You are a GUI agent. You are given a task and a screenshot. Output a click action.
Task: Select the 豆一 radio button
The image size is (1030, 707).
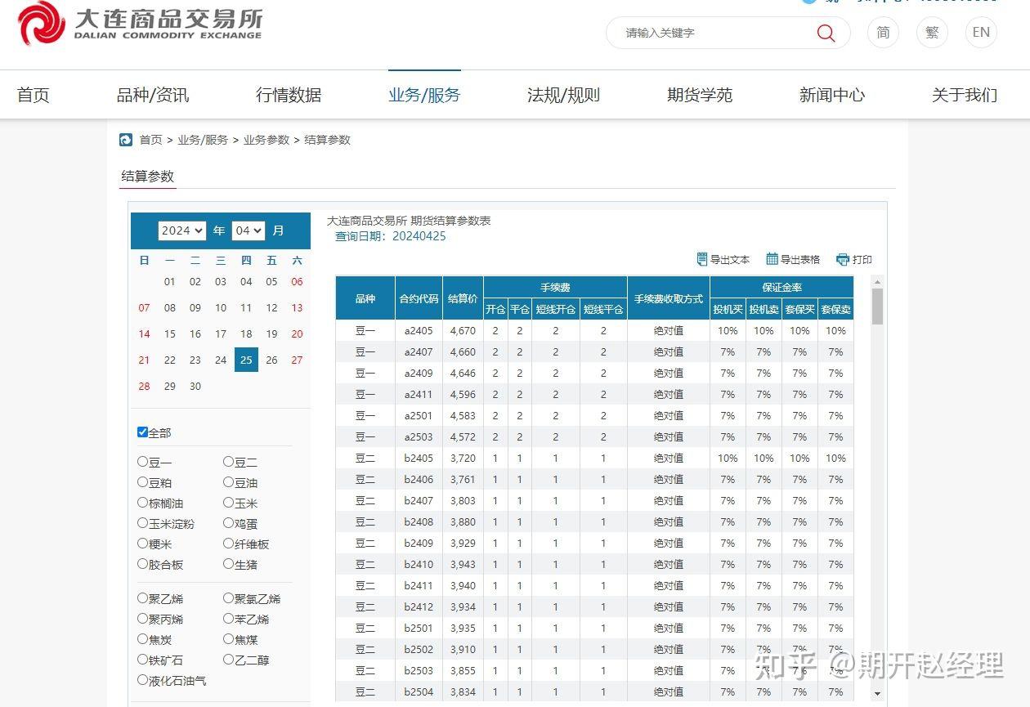(143, 461)
